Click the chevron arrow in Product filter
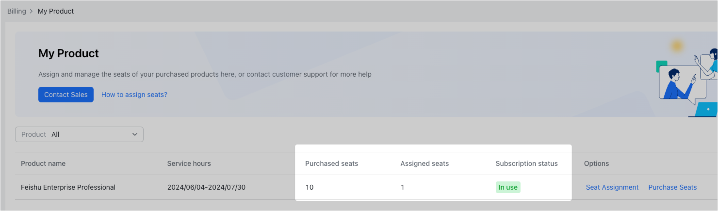The image size is (718, 211). [135, 134]
